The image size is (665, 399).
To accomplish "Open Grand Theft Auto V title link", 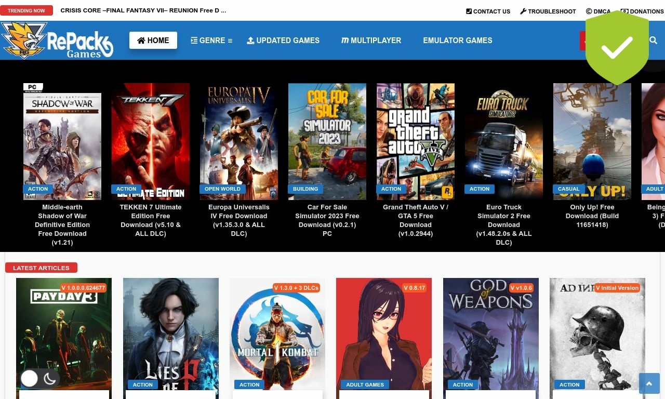I will pos(416,220).
